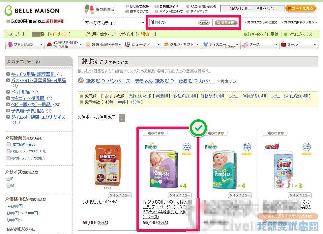Check the 通常価格商品 checkbox

[x=9, y=144]
